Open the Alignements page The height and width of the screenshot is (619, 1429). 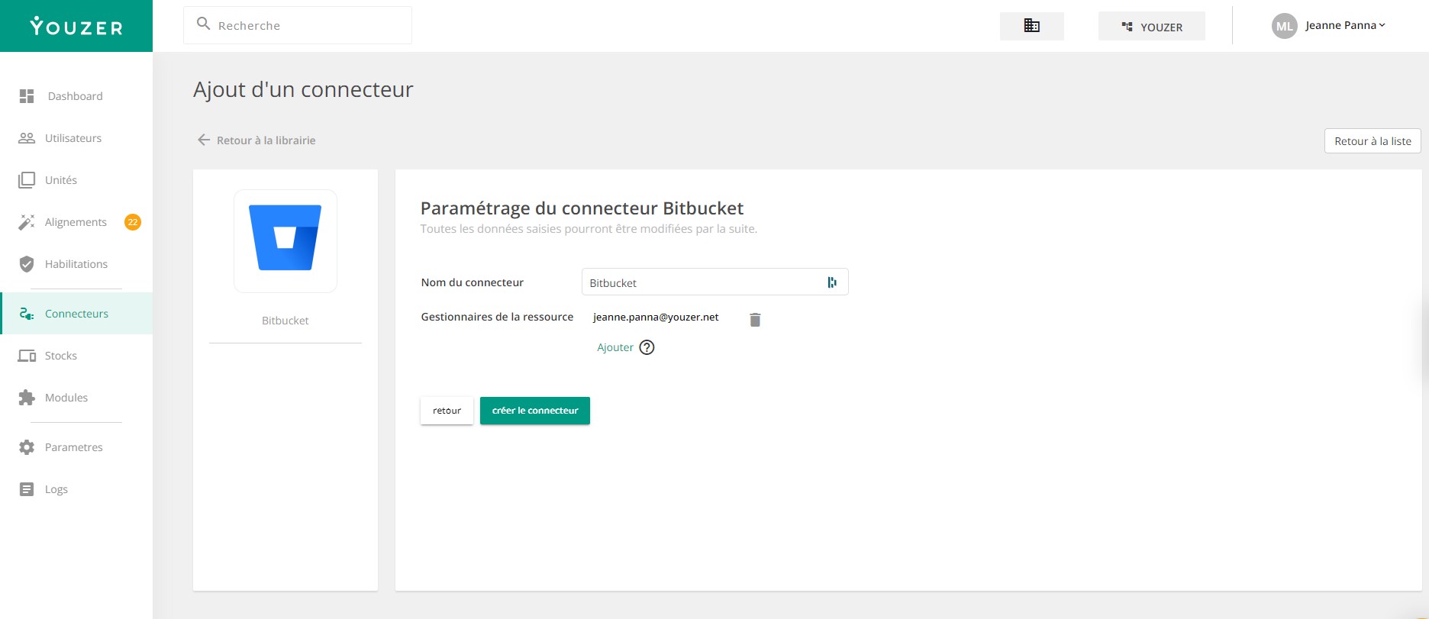[76, 222]
